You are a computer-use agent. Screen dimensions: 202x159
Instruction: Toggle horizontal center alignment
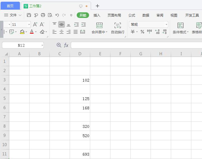tap(62, 32)
